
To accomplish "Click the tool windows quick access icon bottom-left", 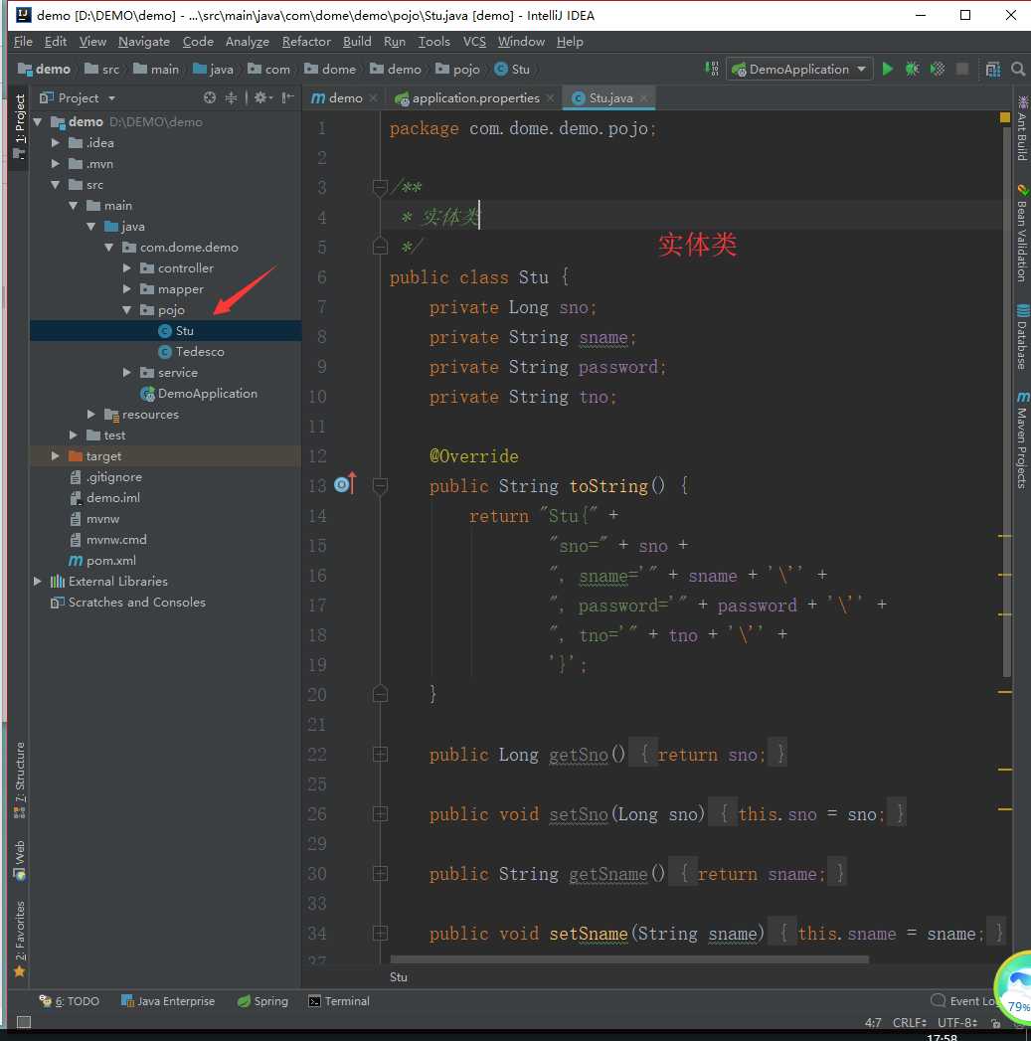I will pyautogui.click(x=23, y=1022).
